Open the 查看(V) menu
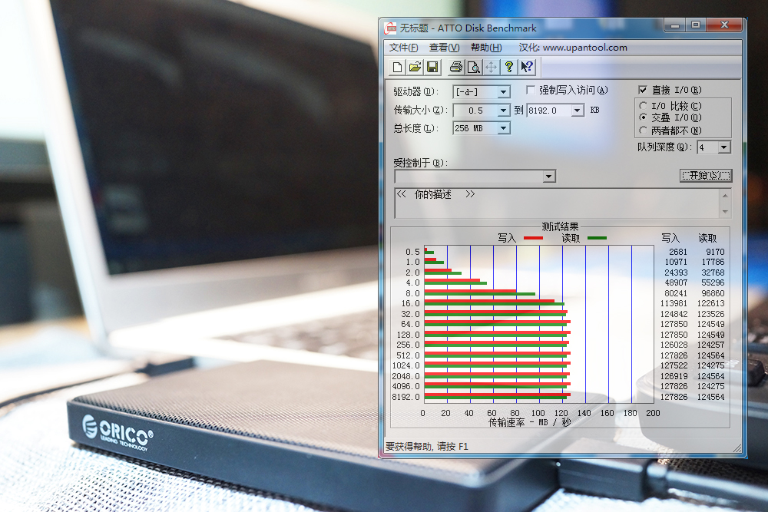This screenshot has height=512, width=768. point(444,48)
